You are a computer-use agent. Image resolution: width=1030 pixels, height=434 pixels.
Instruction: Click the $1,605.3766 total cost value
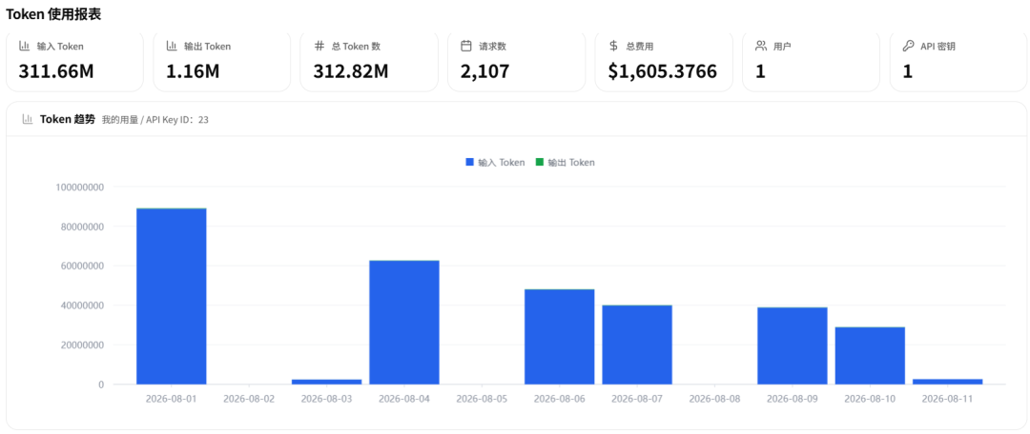pyautogui.click(x=662, y=70)
